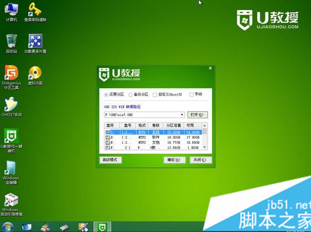311x232 pixels.
Task: Open the U教授PE一键装机 desktop shortcut
Action: (x=11, y=140)
